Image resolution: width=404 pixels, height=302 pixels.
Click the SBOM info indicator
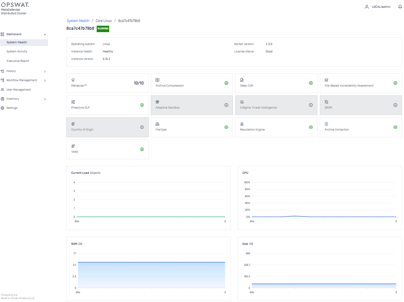click(x=395, y=105)
